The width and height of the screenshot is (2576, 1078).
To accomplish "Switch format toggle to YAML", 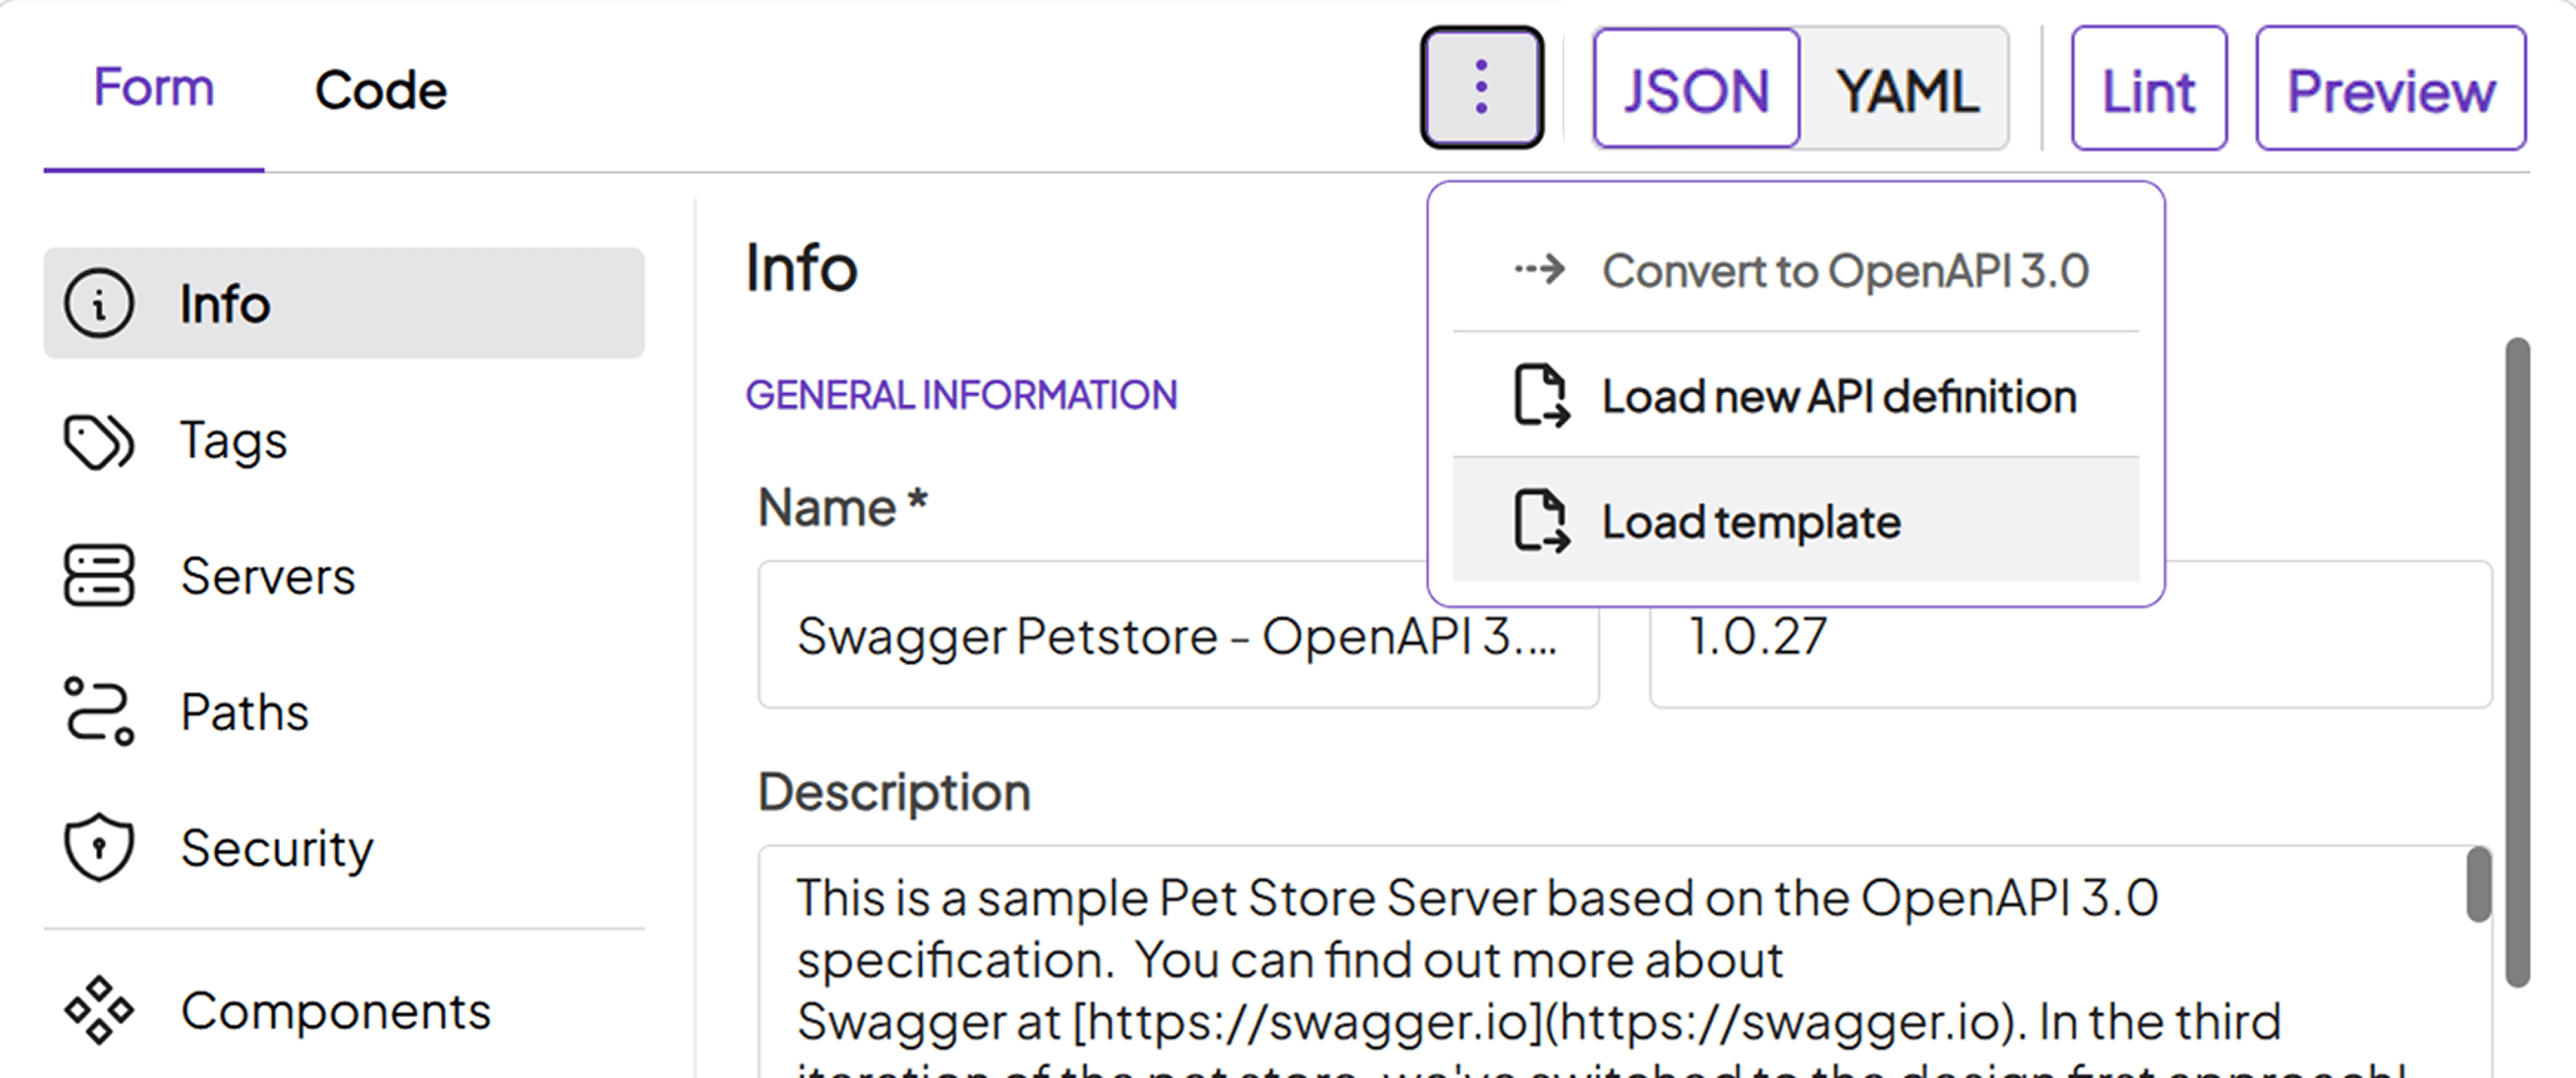I will click(x=1906, y=90).
